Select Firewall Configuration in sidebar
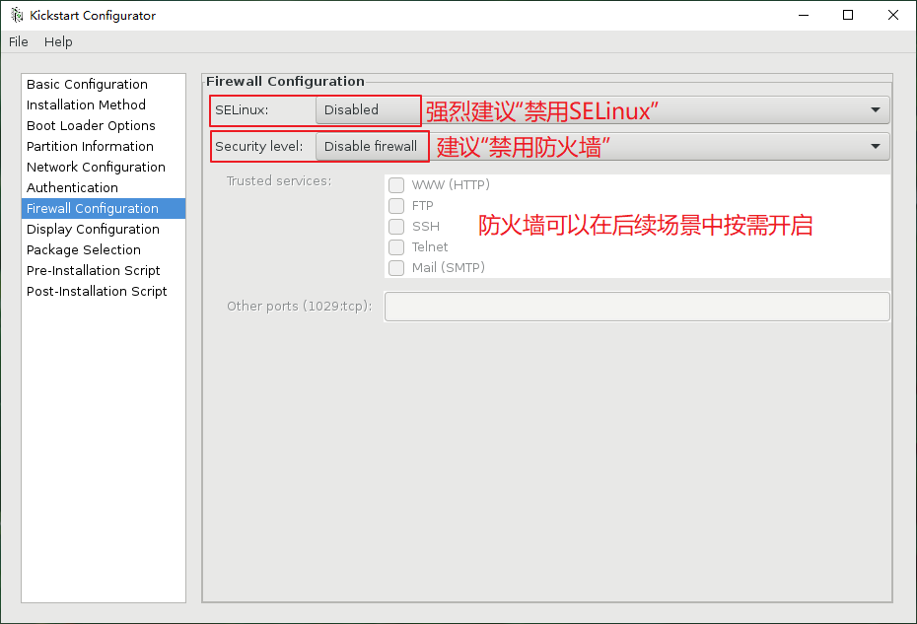The width and height of the screenshot is (917, 624). (104, 208)
